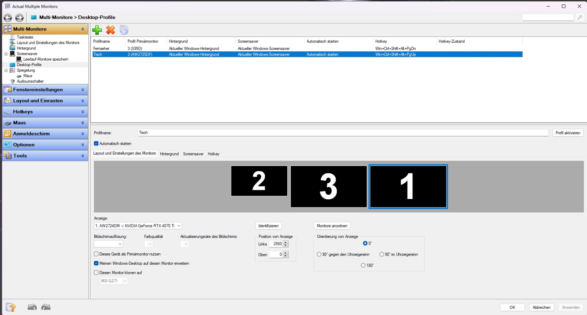Click the Profilname text field containing Tisch
Image resolution: width=587 pixels, height=315 pixels.
click(x=343, y=133)
